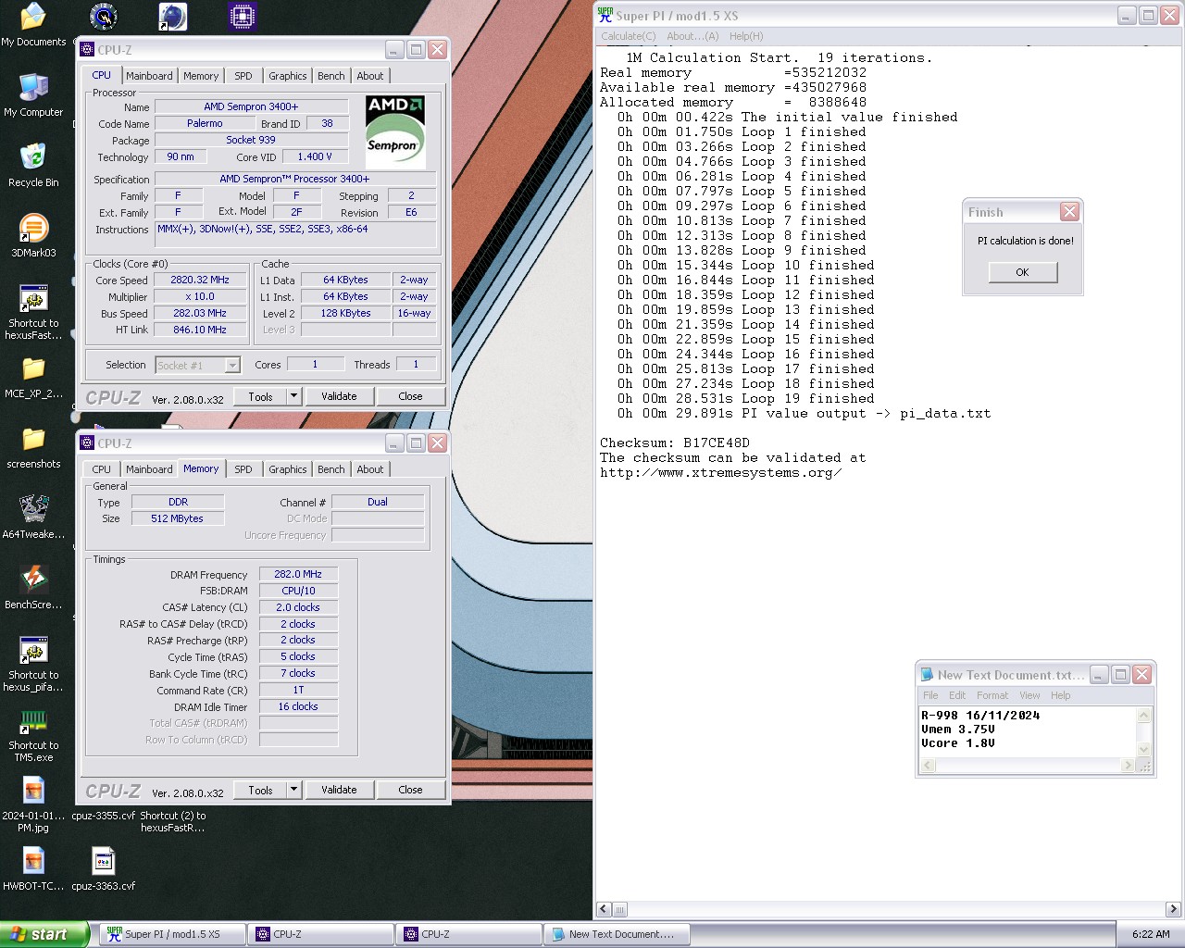Screen dimensions: 1185x948
Task: Open the blue globe shortcut at desktop top
Action: [172, 17]
